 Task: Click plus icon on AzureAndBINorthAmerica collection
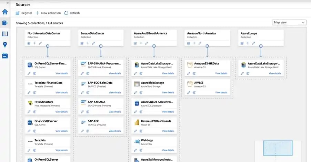[141, 43]
